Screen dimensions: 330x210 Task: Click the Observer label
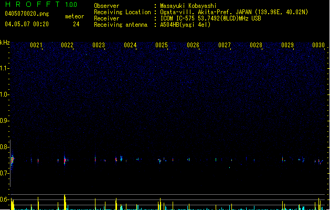click(107, 6)
